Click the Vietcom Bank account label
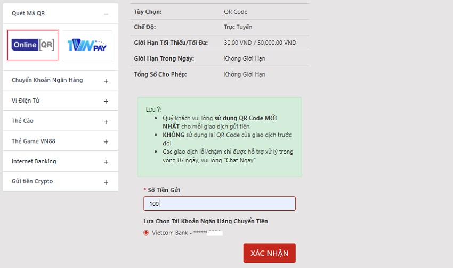The width and height of the screenshot is (453, 268). [187, 233]
